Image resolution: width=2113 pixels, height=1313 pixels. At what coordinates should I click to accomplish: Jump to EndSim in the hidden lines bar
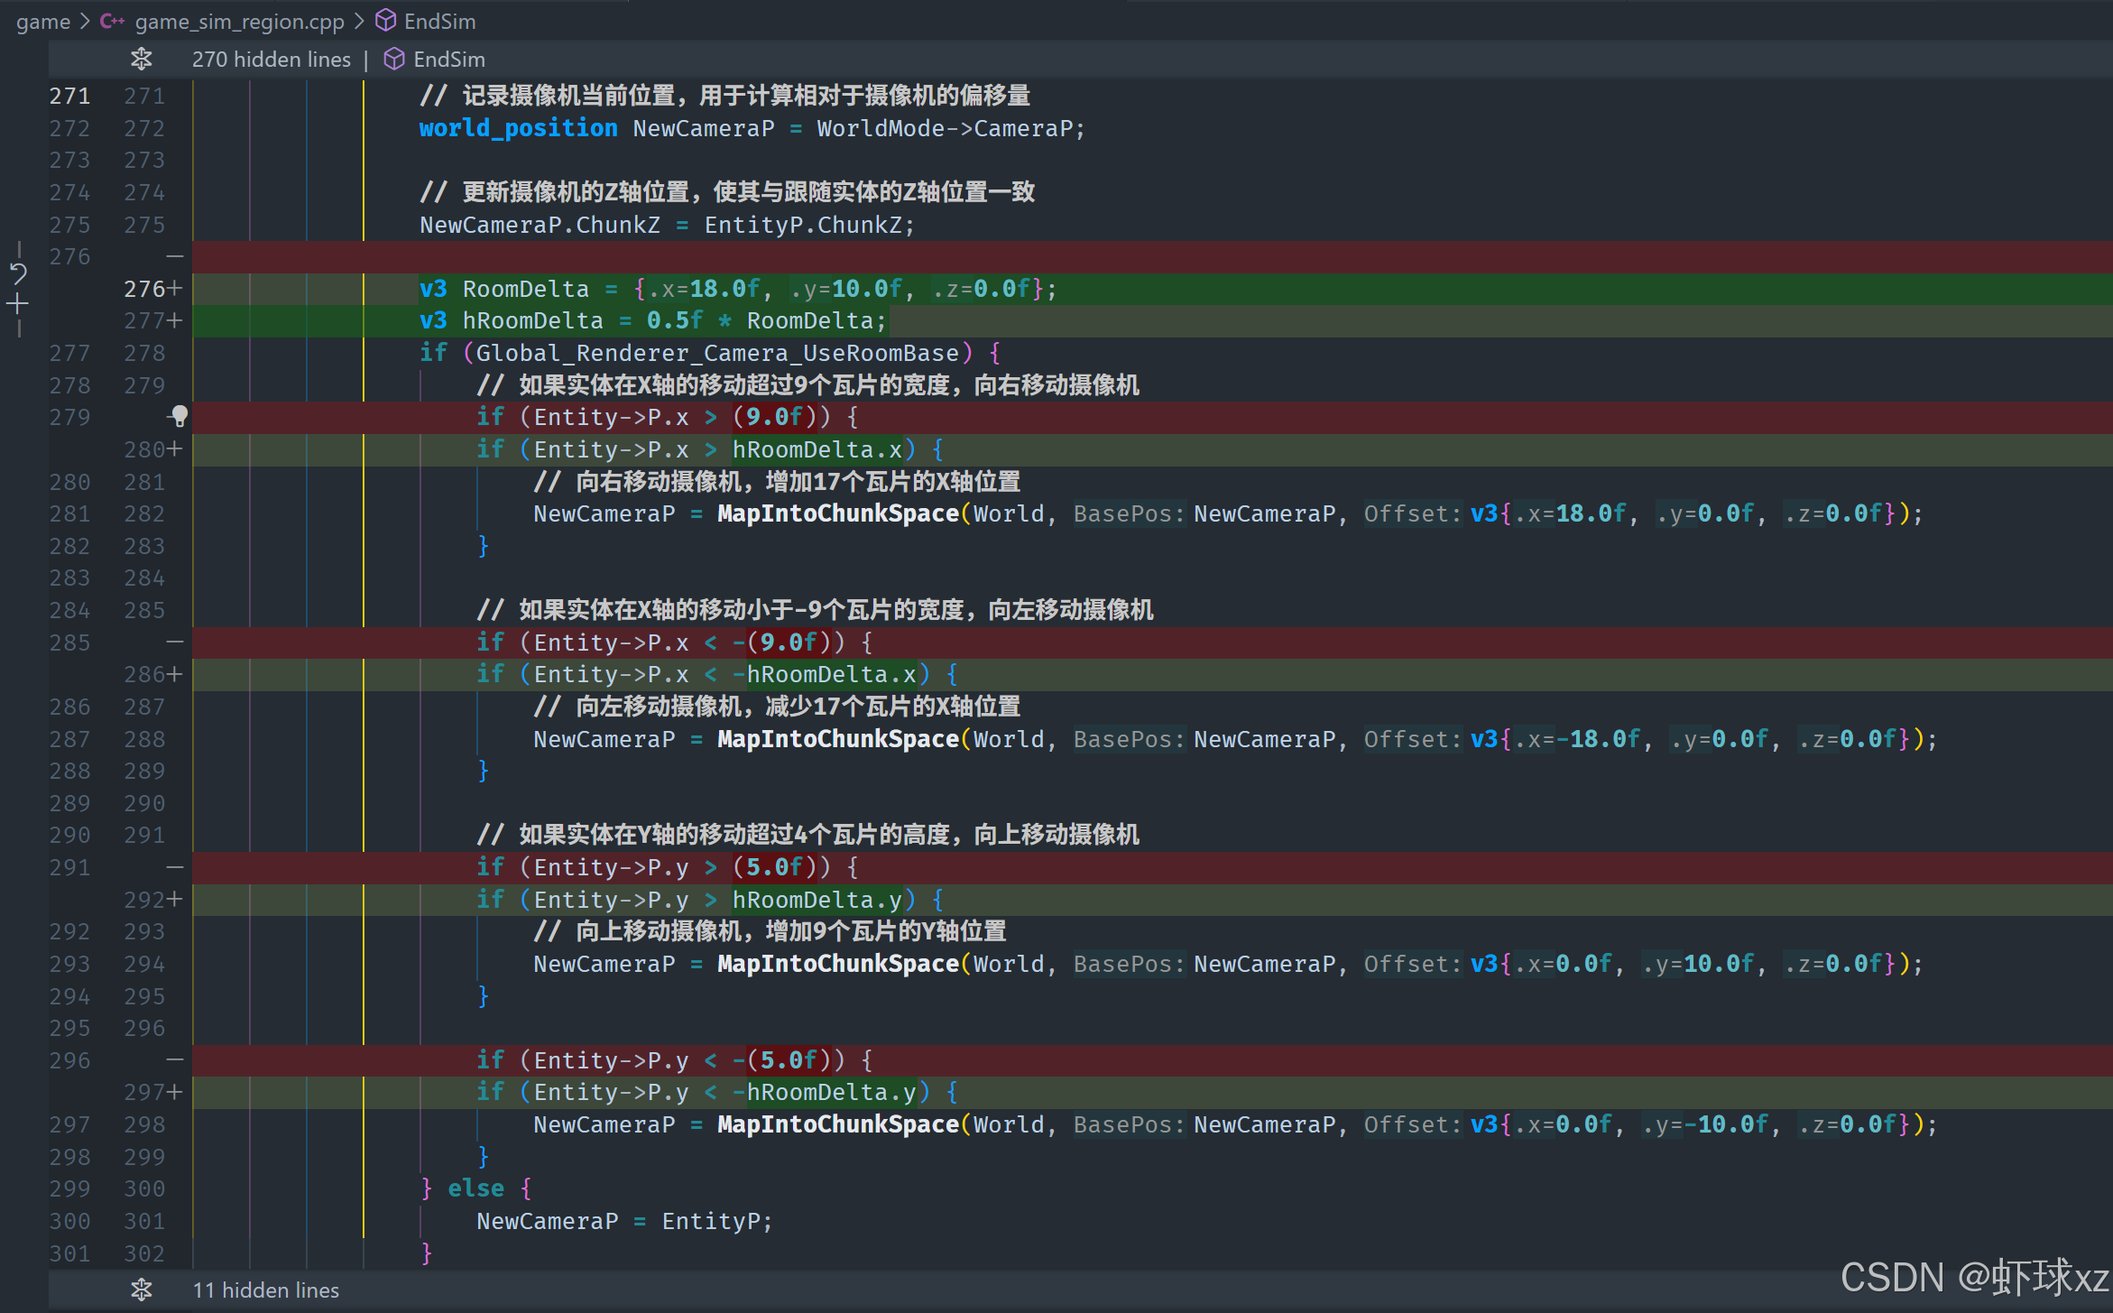(448, 60)
